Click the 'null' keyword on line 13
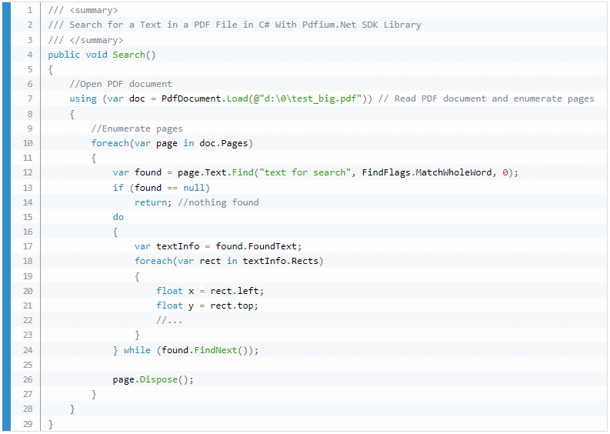Viewport: 610px width, 434px height. [x=194, y=188]
